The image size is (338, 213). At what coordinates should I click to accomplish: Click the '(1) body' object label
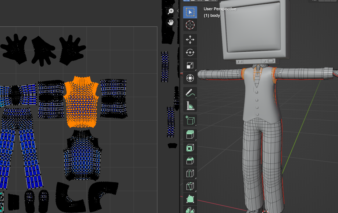point(212,15)
